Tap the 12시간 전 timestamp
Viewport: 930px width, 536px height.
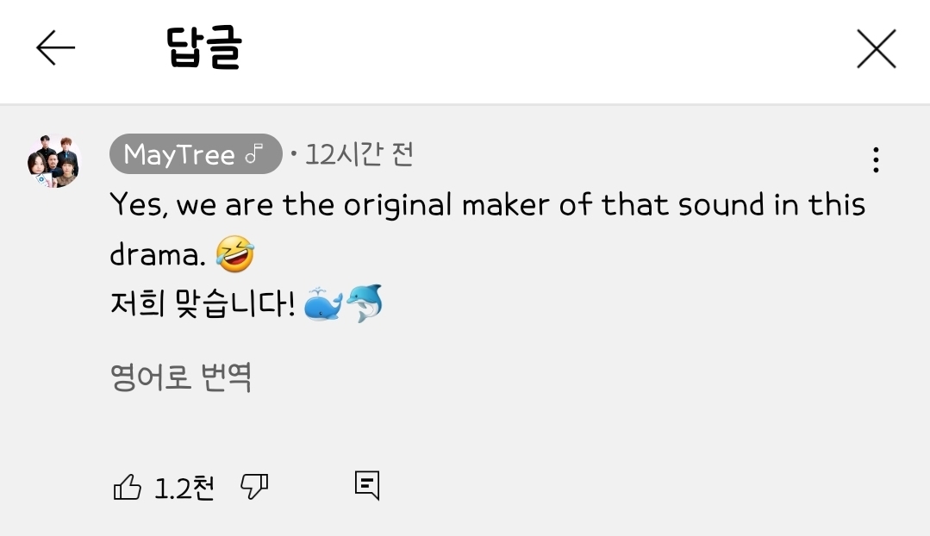[356, 153]
